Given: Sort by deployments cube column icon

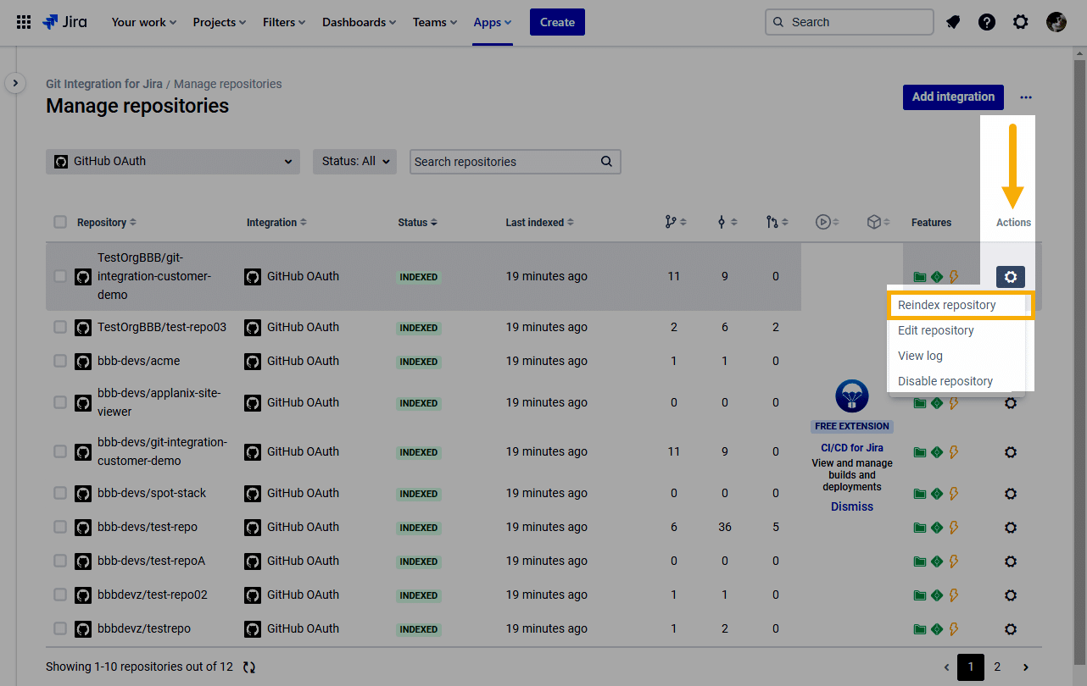Looking at the screenshot, I should 878,222.
